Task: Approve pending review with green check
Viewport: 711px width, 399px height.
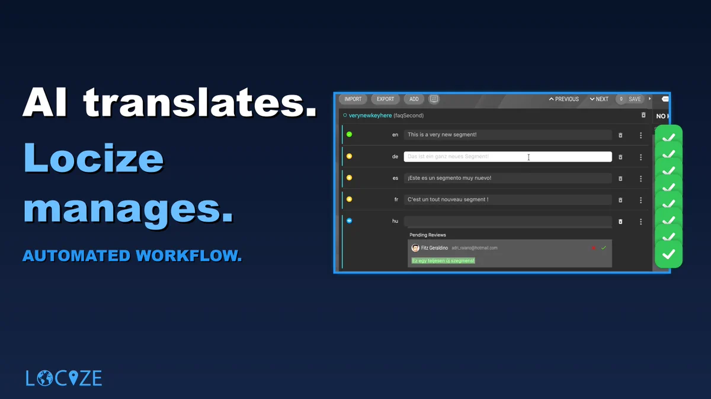Action: pos(604,248)
